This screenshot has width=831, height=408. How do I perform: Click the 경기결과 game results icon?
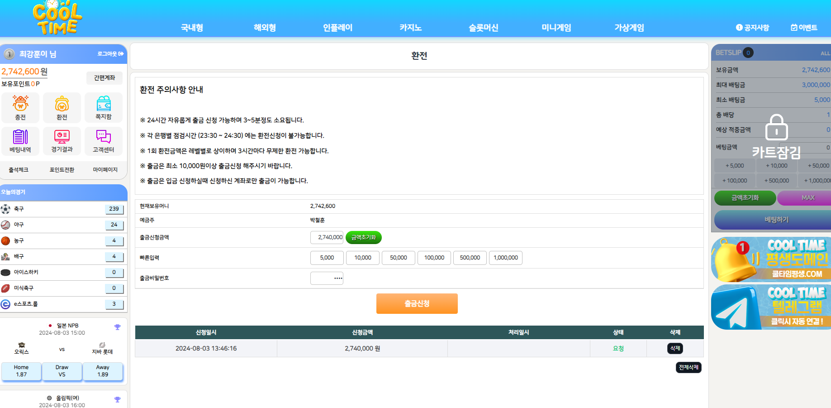click(62, 137)
